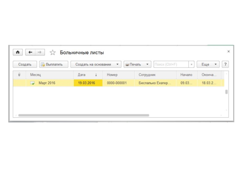The height and width of the screenshot is (181, 241).
Task: Click the horizontal scrollbar thumb
Action: [x=83, y=115]
